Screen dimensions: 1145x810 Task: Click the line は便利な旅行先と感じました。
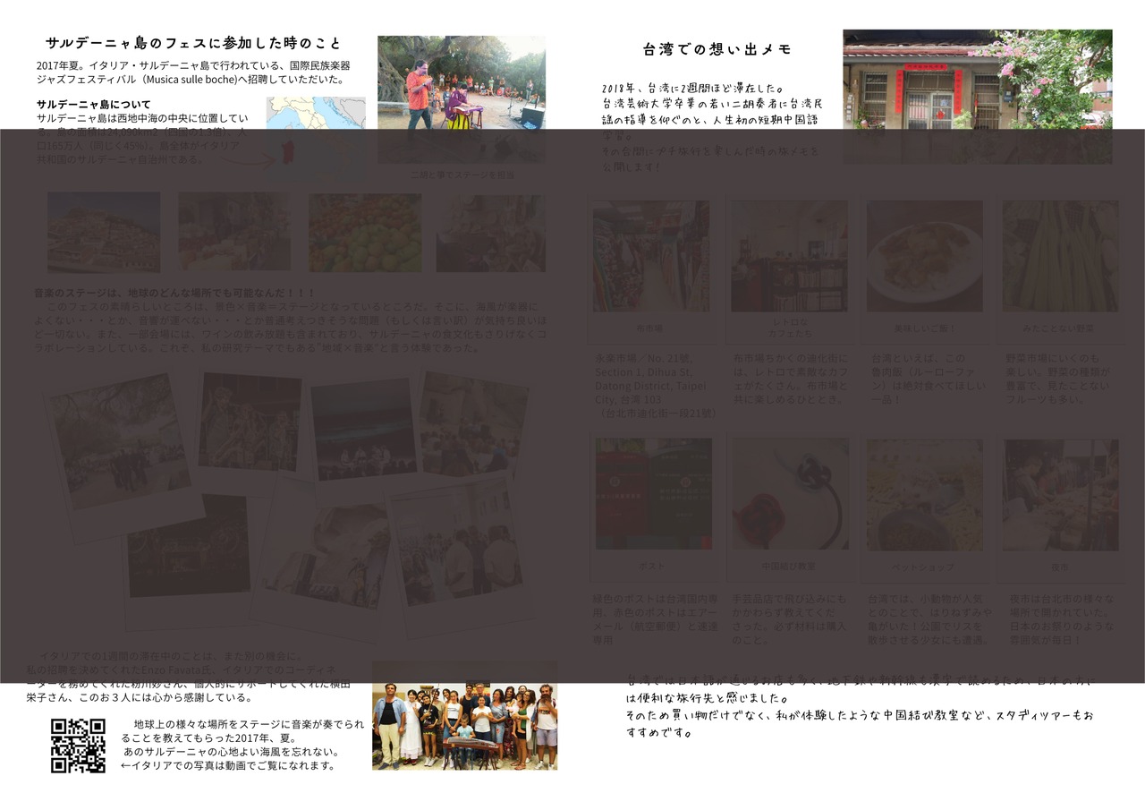point(708,698)
